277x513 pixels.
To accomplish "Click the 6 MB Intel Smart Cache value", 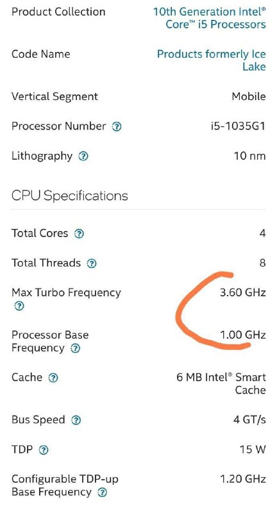I will (x=221, y=383).
